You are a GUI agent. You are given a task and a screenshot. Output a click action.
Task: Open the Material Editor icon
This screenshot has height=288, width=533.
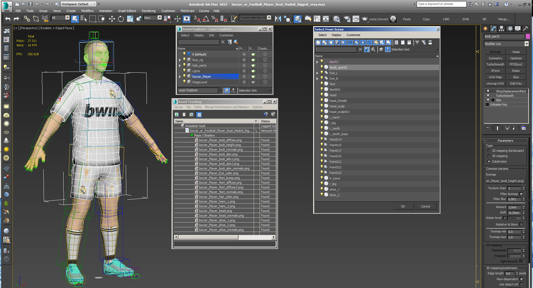[x=336, y=19]
